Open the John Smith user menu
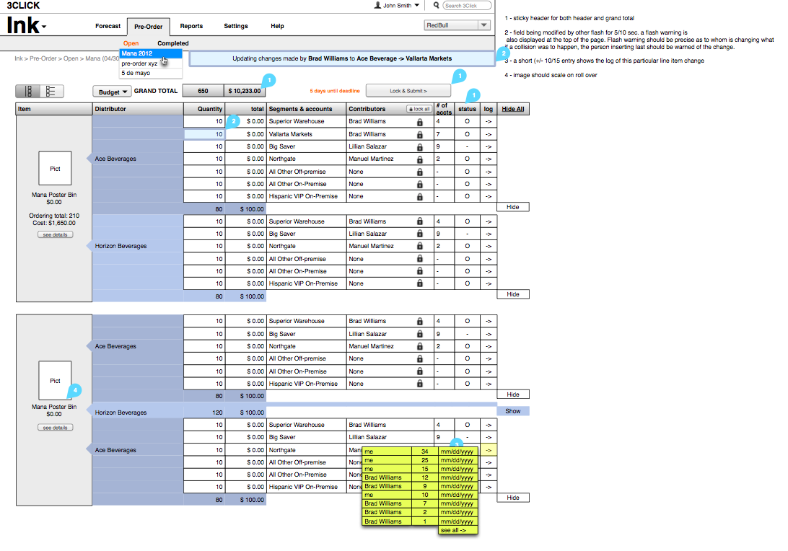Image resolution: width=788 pixels, height=551 pixels. click(x=396, y=6)
